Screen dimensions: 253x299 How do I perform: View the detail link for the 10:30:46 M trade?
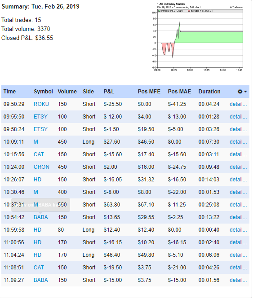[238, 192]
